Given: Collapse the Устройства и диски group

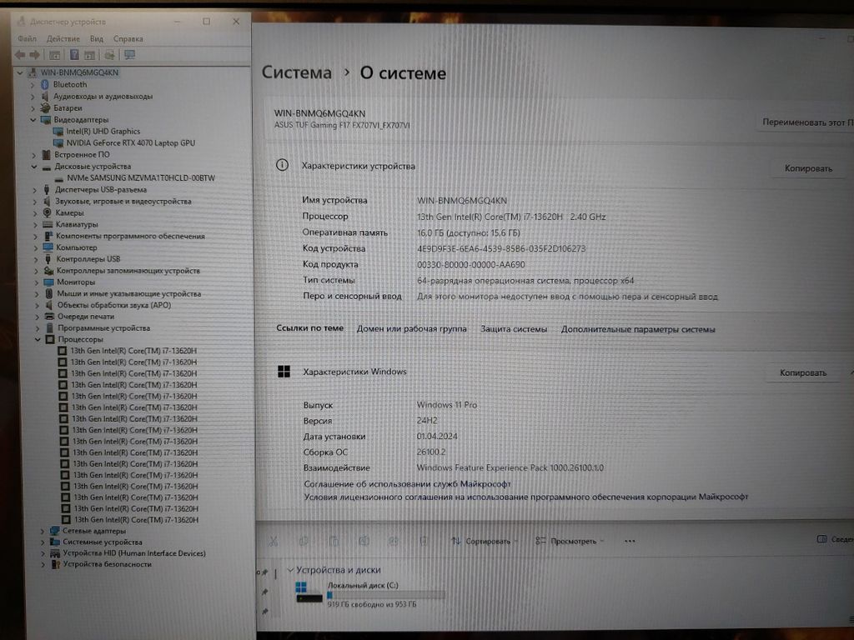Looking at the screenshot, I should tap(289, 570).
